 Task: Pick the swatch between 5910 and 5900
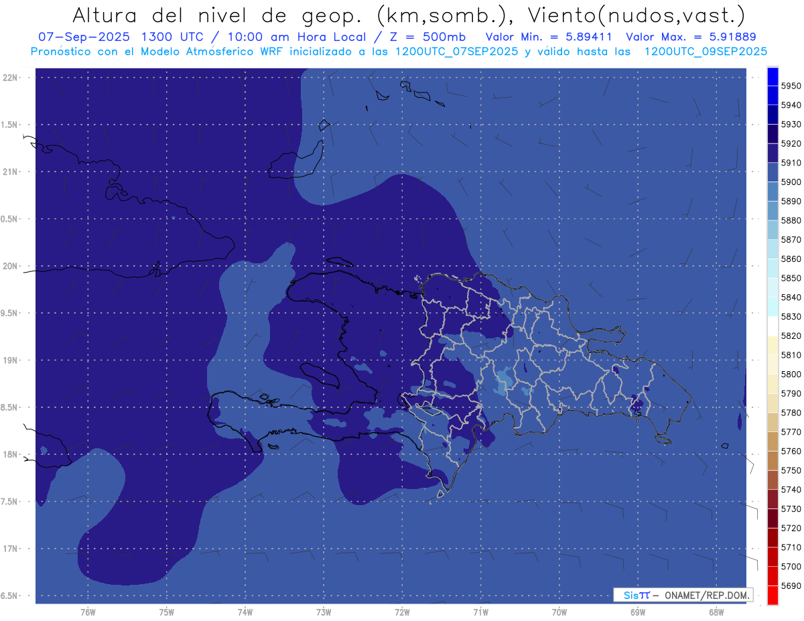773,173
